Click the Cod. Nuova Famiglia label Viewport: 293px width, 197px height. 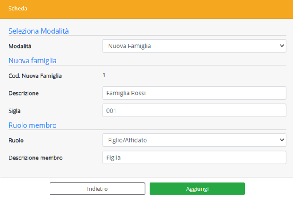click(35, 76)
